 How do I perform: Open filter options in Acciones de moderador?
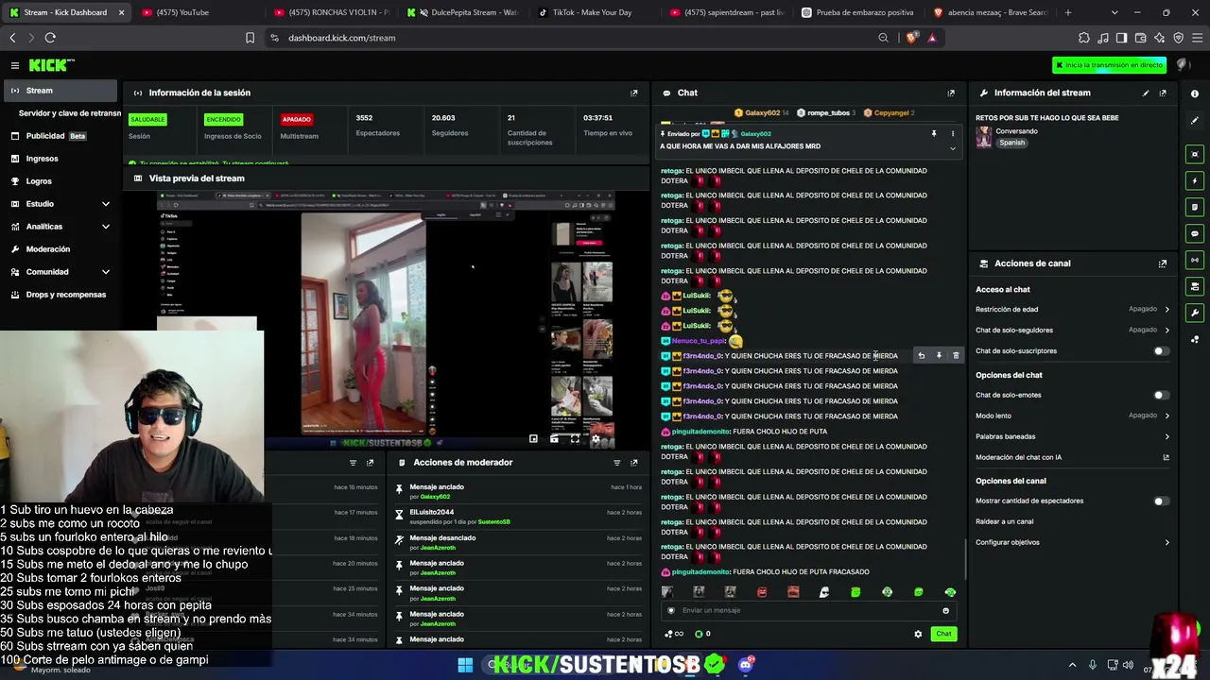tap(616, 463)
